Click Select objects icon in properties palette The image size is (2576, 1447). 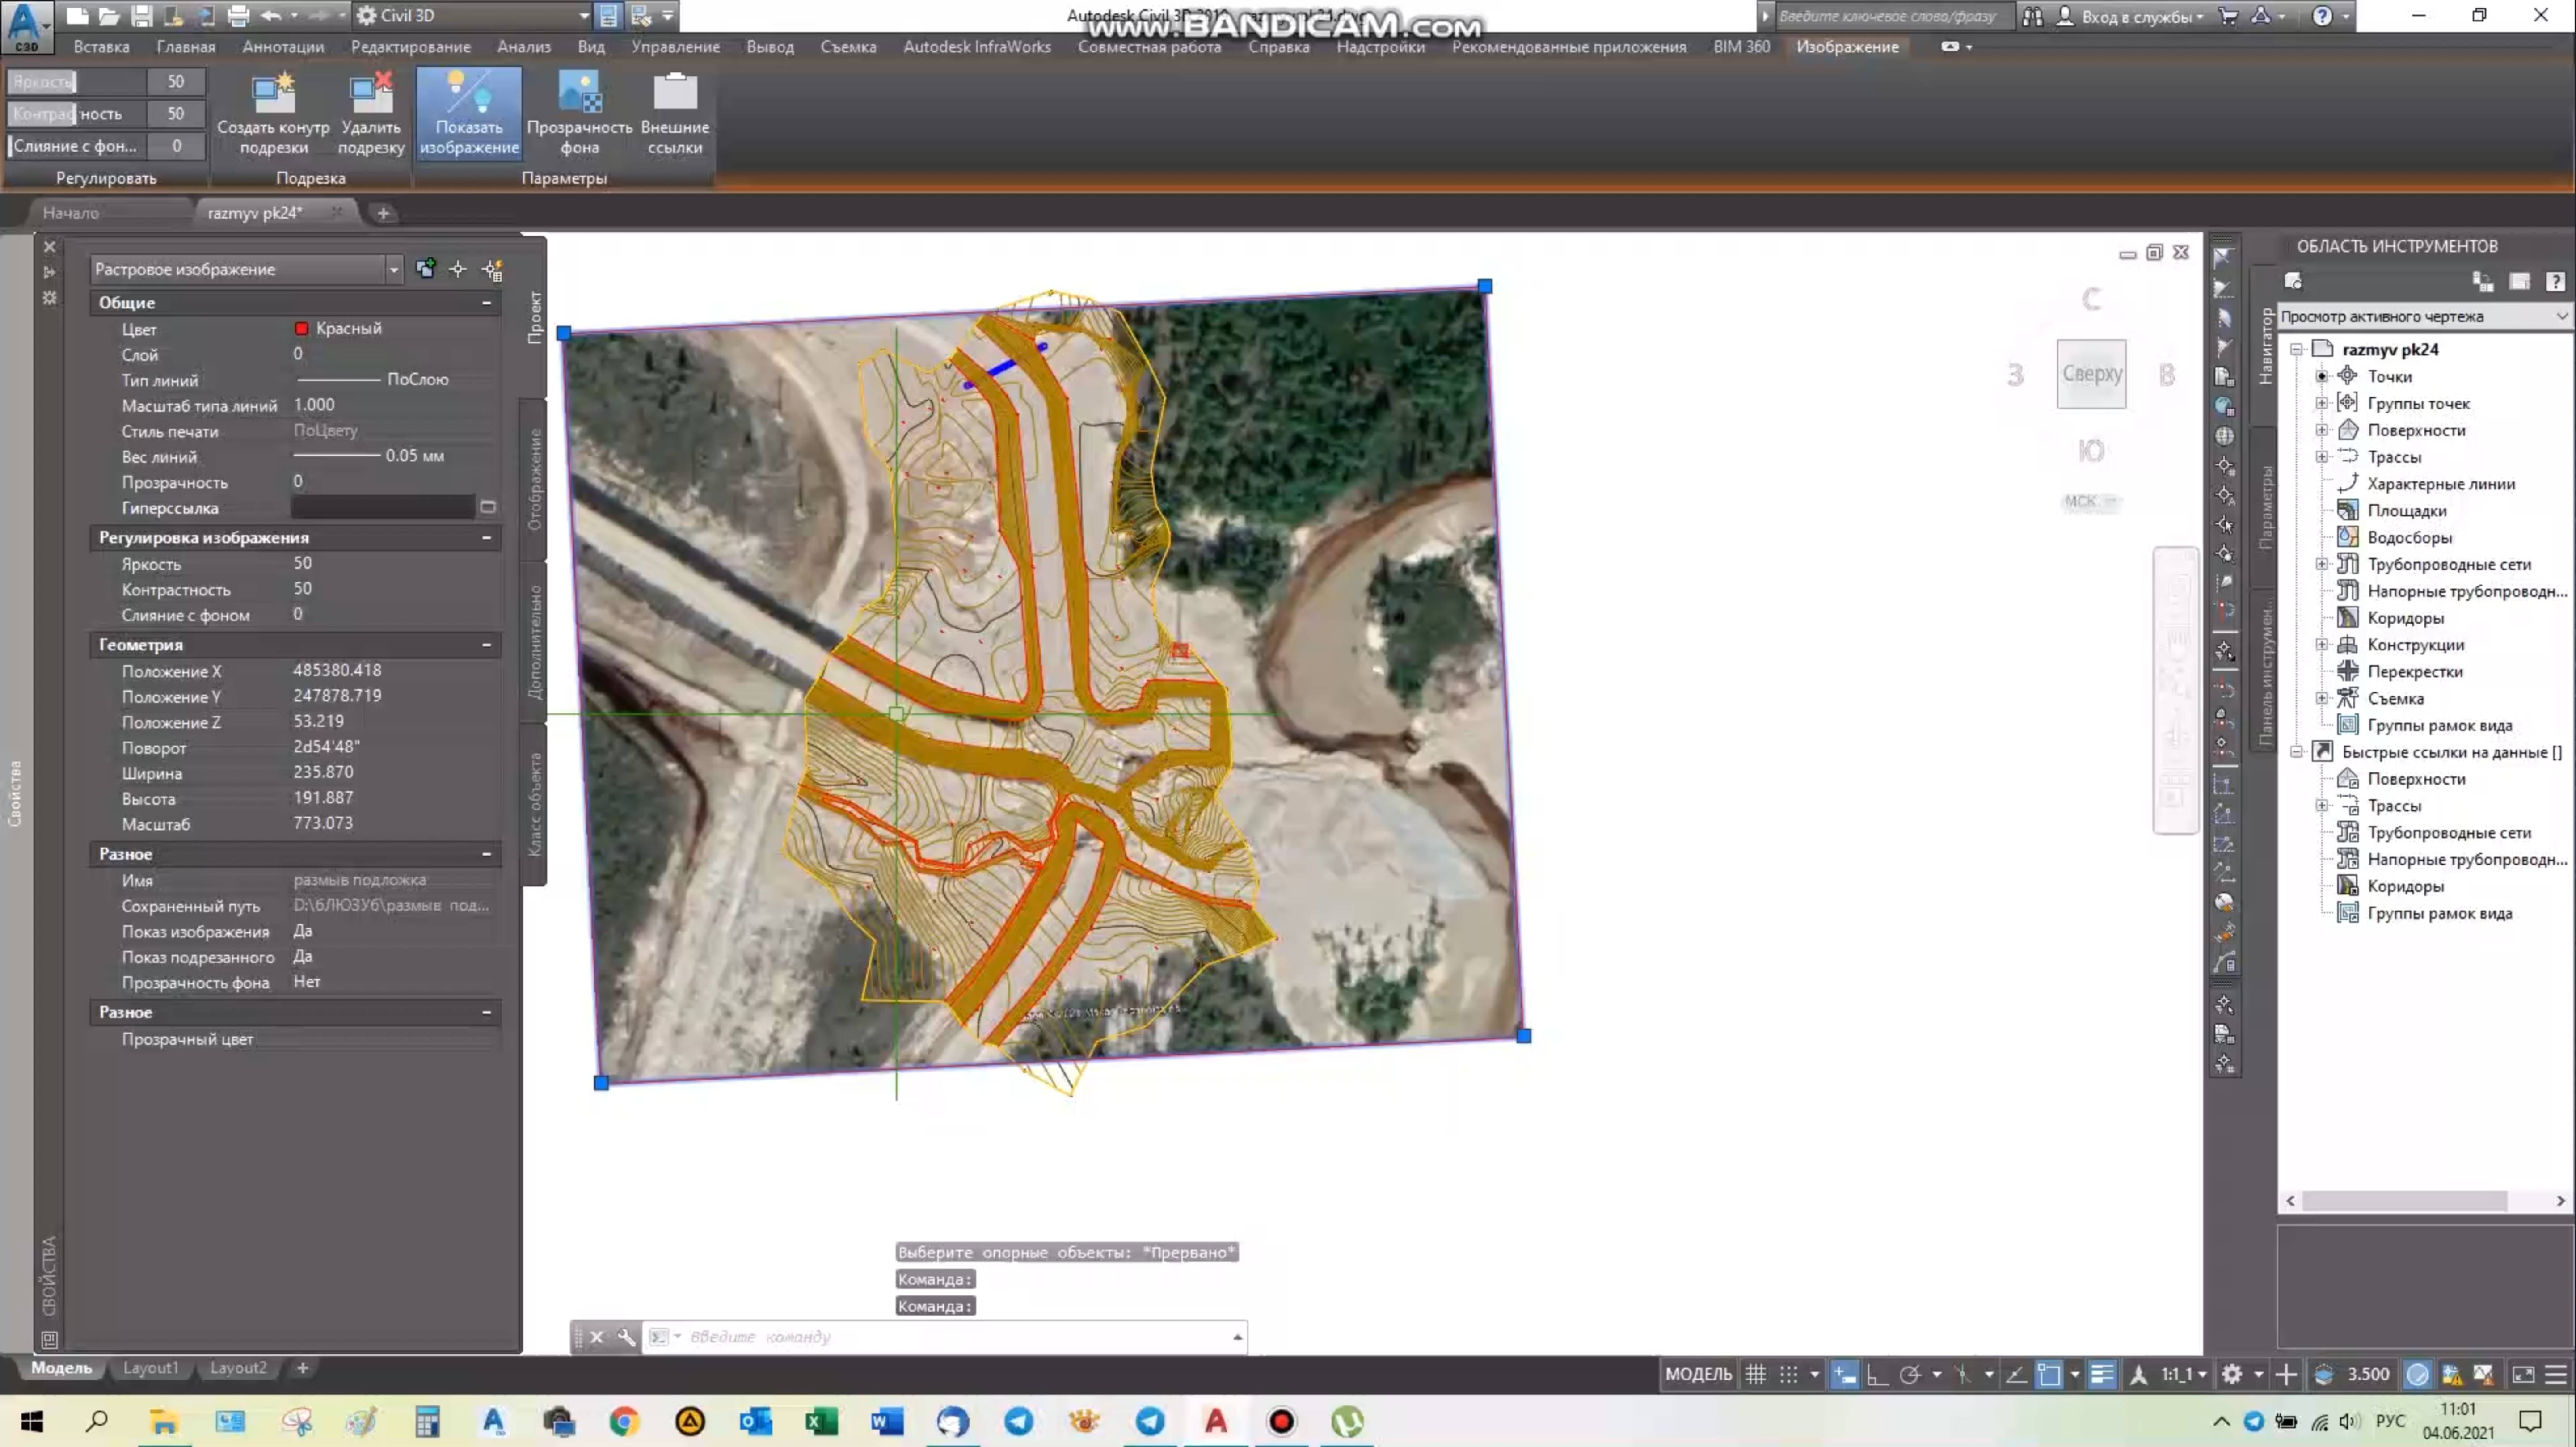point(458,268)
